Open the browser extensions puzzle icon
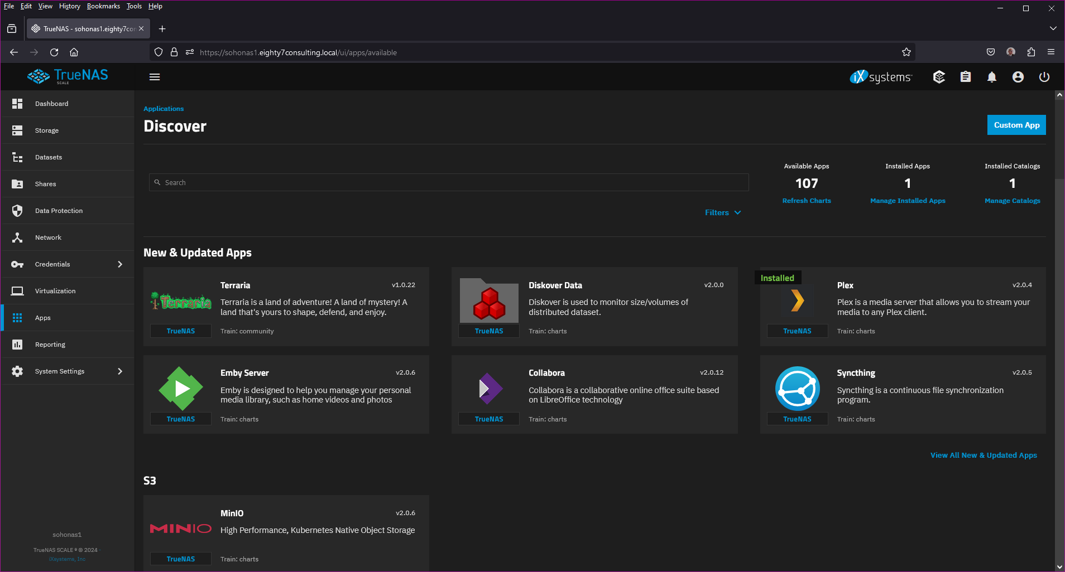 [x=1031, y=52]
